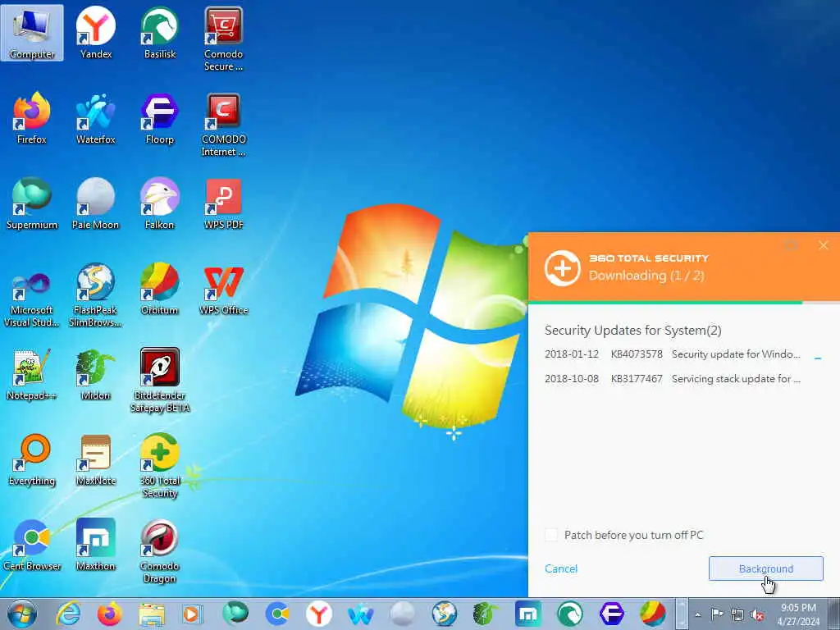This screenshot has height=630, width=840.
Task: Click the 360 Total Security plus logo
Action: [x=563, y=268]
